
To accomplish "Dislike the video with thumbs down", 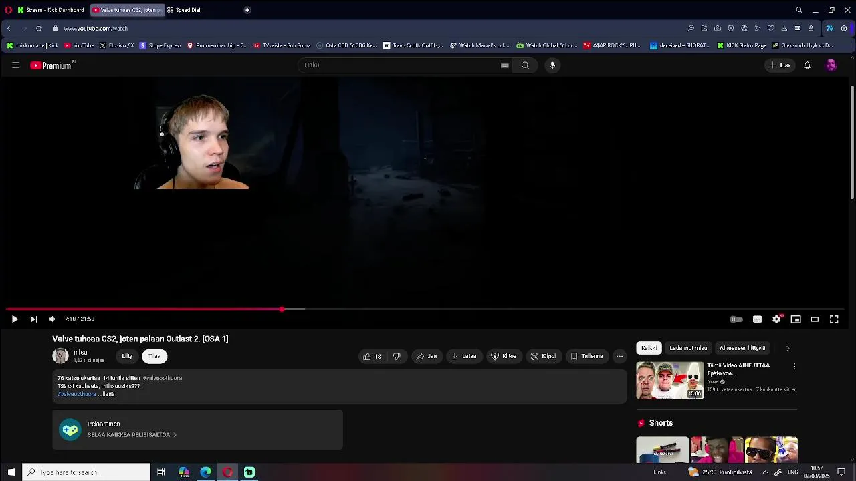I will coord(397,357).
